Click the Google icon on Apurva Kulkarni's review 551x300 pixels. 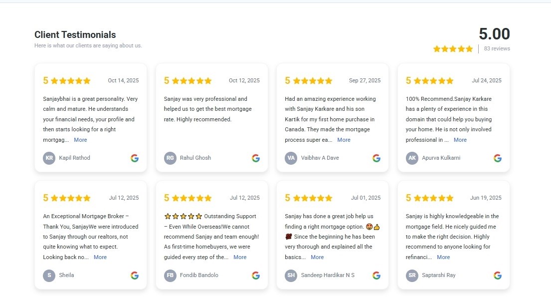[498, 158]
